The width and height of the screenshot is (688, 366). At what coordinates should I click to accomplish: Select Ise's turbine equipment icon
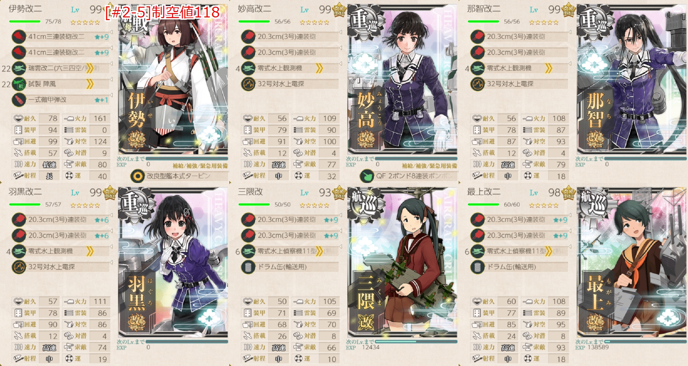[x=137, y=176]
